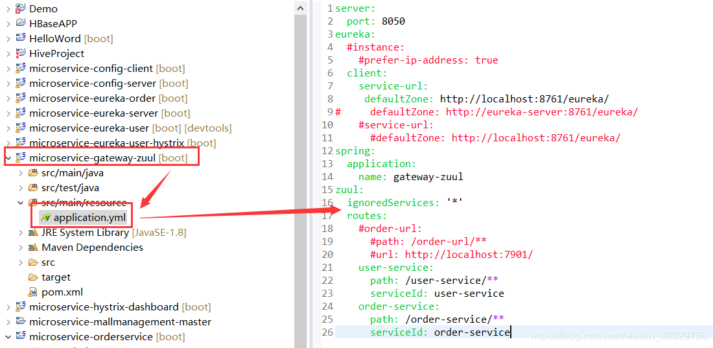The height and width of the screenshot is (348, 713).
Task: Click line number 12 in the gutter
Action: click(329, 150)
